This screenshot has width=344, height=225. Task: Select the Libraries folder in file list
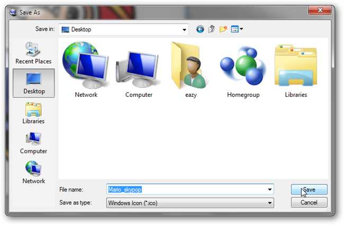296,70
